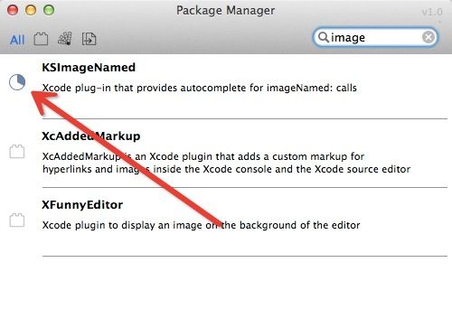Viewport: 452px width, 328px height.
Task: Select the KSImageNamed description text
Action: point(200,88)
